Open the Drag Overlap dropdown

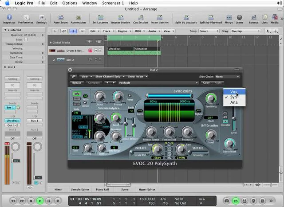(245, 31)
